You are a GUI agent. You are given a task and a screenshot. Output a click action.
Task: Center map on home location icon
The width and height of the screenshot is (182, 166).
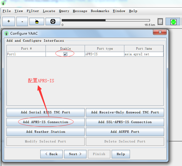pyautogui.click(x=37, y=21)
